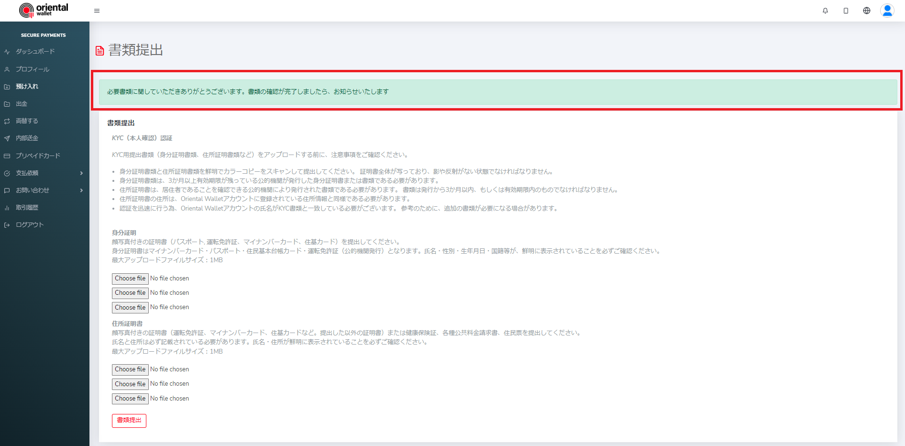
Task: Submit documents with red 書類提出 button
Action: [129, 420]
